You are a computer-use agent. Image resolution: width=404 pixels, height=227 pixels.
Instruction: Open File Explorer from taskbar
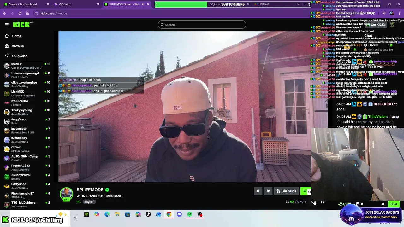[x=117, y=214]
